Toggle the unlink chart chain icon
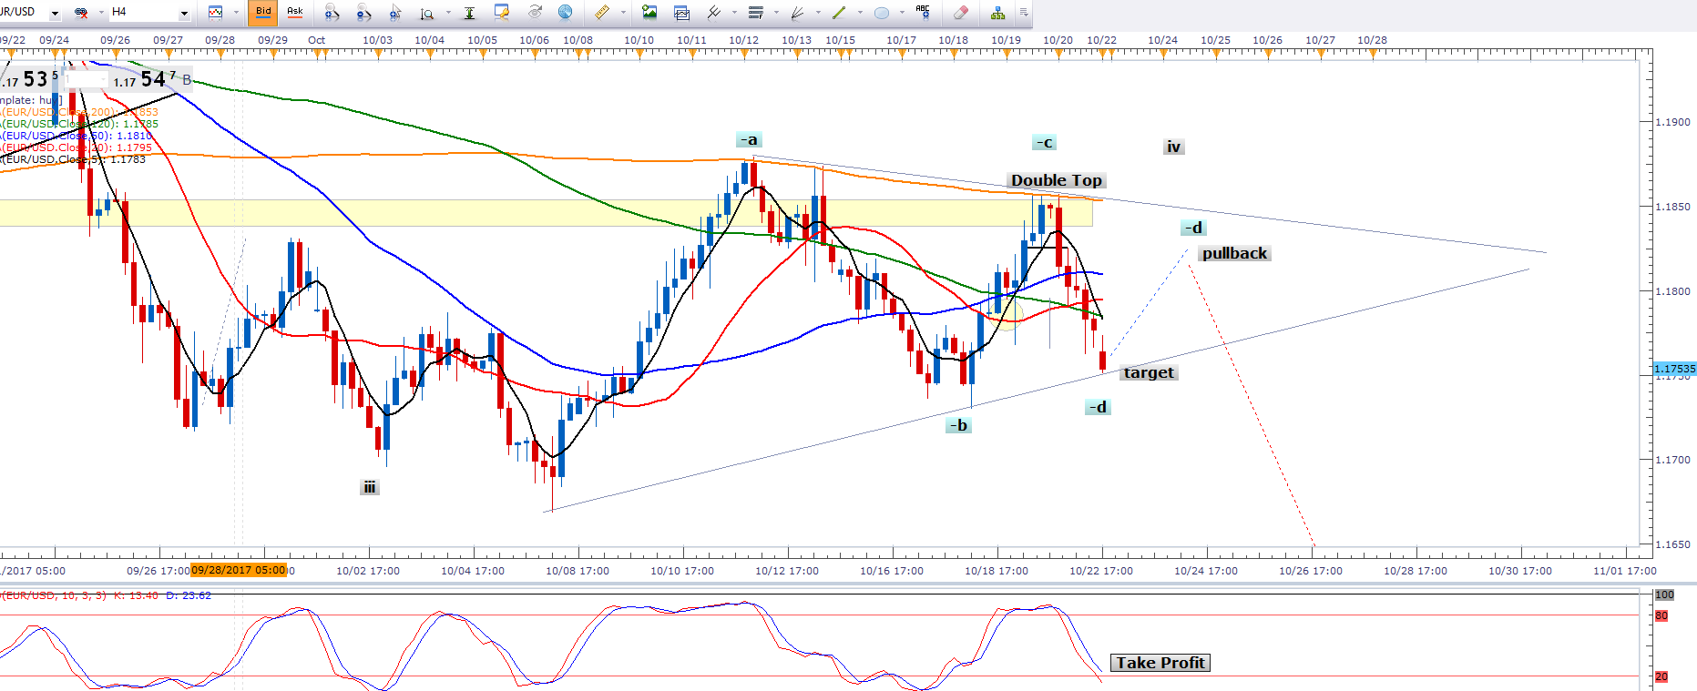Screen dimensions: 1697x691 tap(81, 13)
